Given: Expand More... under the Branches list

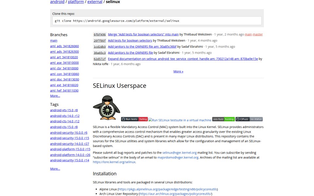Looking at the screenshot, I should [x=55, y=96].
